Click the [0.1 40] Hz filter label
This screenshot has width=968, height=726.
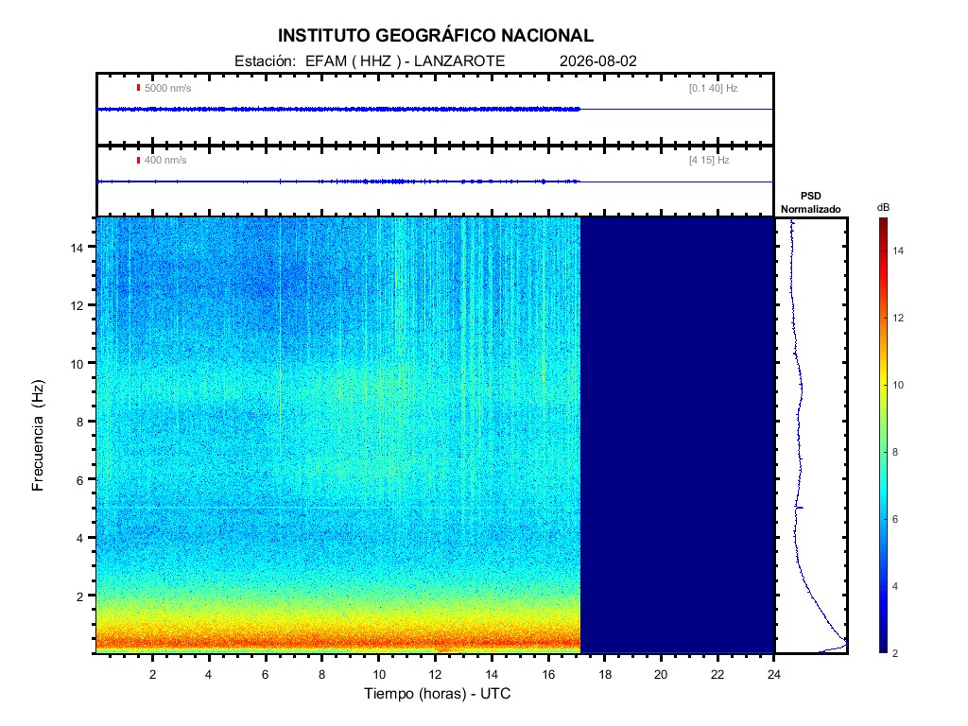click(x=713, y=88)
